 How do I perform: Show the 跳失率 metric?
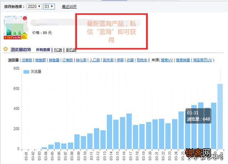tap(108, 60)
